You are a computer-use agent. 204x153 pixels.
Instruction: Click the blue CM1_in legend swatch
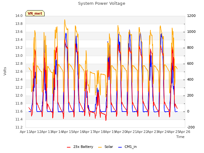pyautogui.click(x=120, y=147)
